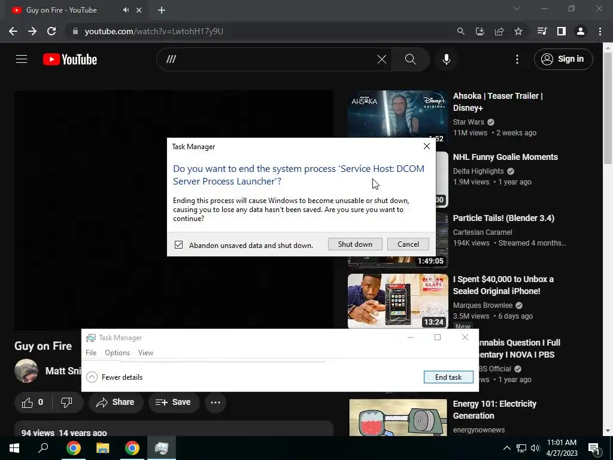Open more actions ellipsis below the video

click(x=216, y=402)
